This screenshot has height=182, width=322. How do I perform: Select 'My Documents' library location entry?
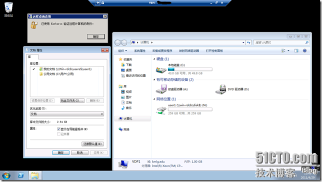click(x=65, y=69)
